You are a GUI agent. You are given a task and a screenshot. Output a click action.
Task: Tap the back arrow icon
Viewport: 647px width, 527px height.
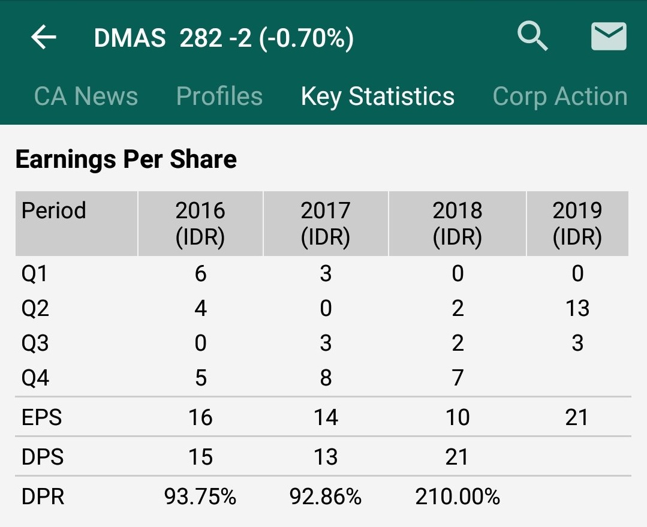44,38
